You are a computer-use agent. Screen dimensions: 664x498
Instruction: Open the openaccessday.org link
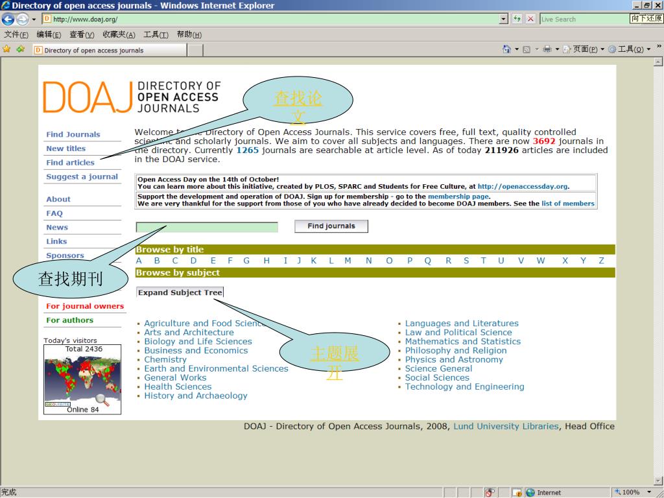pyautogui.click(x=523, y=186)
